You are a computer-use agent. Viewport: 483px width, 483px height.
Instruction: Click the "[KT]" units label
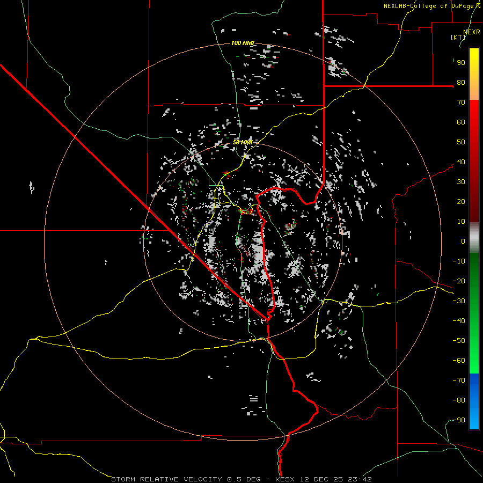tap(458, 37)
